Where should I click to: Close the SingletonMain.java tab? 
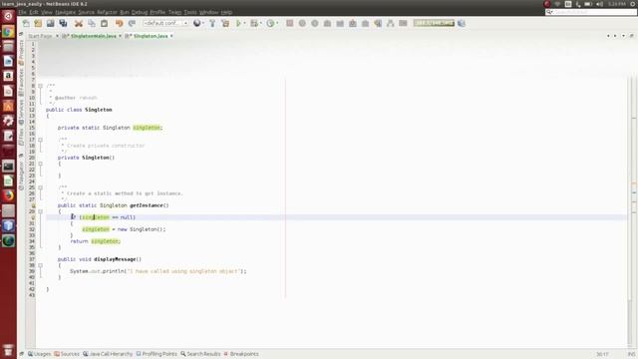pyautogui.click(x=120, y=36)
